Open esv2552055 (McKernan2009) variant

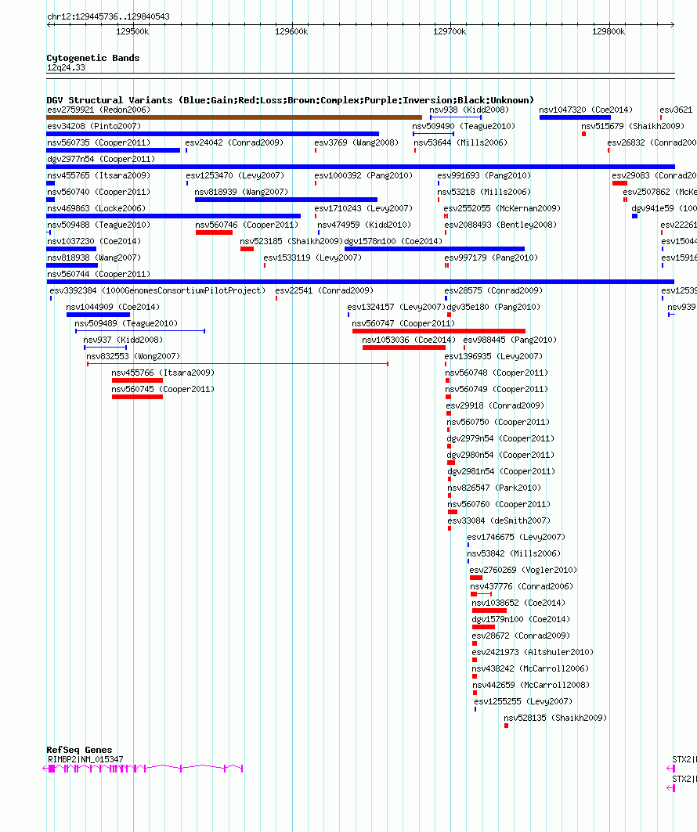click(502, 208)
